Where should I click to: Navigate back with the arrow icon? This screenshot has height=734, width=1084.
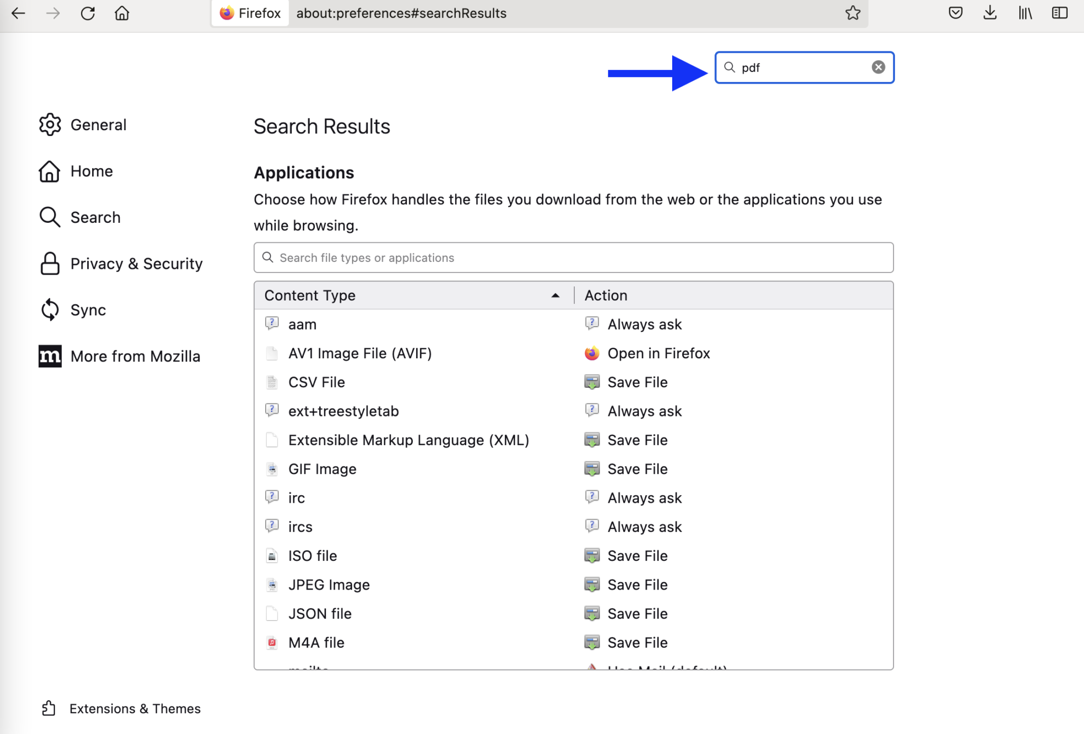(x=18, y=13)
